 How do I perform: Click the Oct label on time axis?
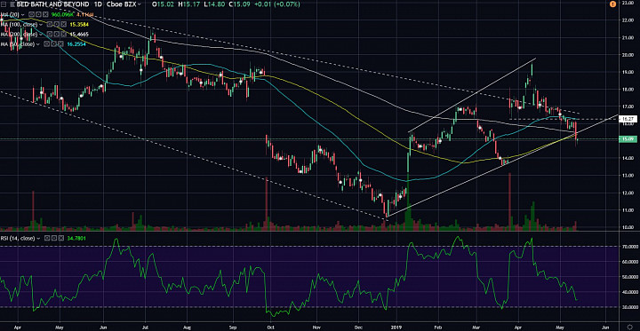click(270, 327)
